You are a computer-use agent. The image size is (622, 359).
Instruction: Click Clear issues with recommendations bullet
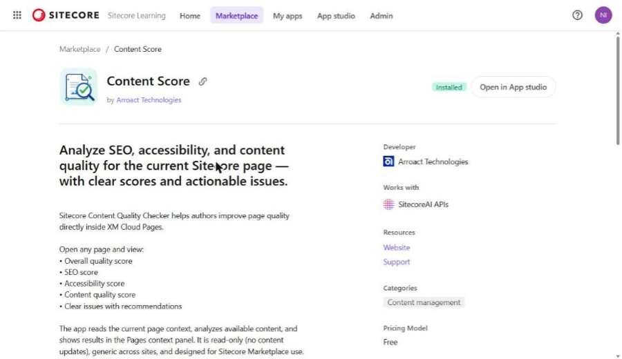[120, 307]
